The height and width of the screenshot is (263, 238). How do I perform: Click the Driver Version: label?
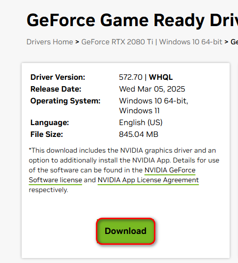58,77
